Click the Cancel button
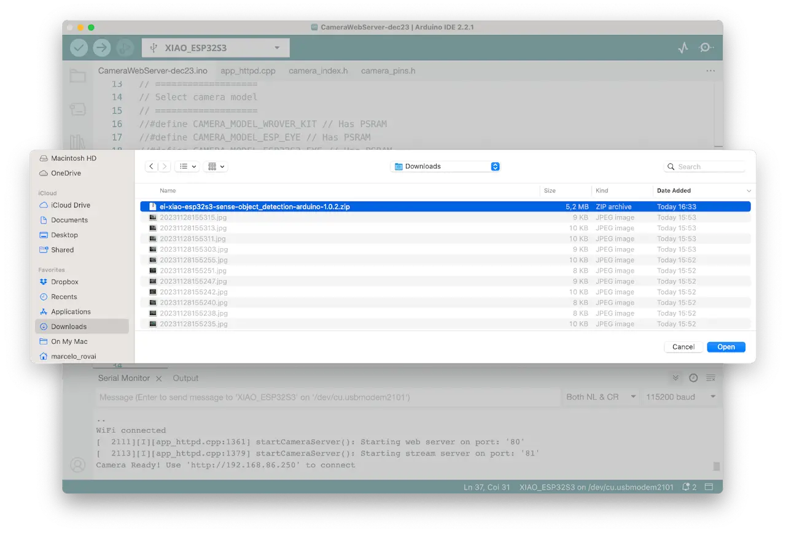The width and height of the screenshot is (786, 533). [683, 347]
